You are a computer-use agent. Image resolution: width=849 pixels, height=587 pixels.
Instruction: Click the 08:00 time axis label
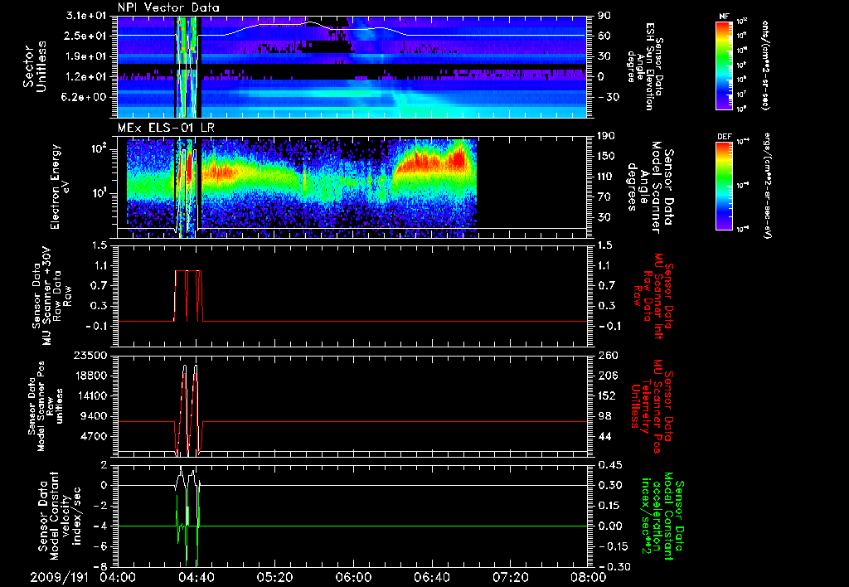589,577
